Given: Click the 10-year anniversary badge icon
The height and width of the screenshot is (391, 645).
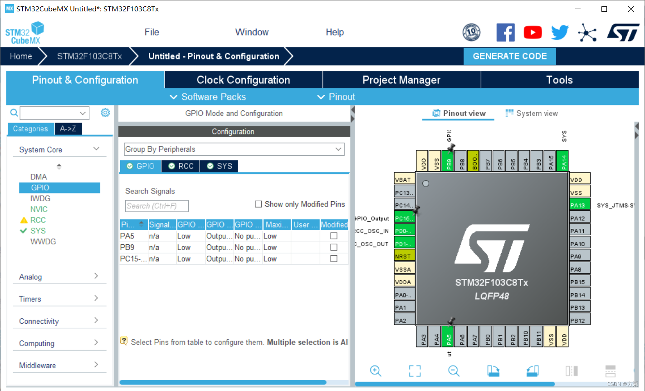Looking at the screenshot, I should click(471, 33).
